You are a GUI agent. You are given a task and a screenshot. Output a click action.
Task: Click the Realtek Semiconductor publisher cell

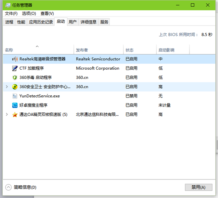click(98, 59)
